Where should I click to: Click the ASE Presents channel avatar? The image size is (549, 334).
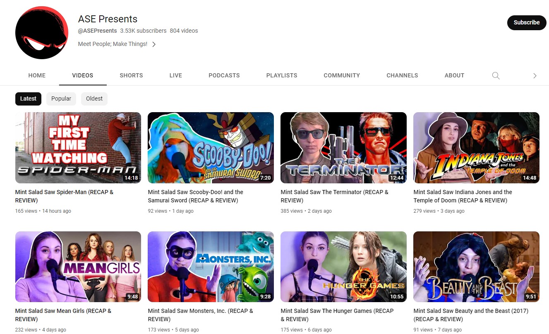pos(42,33)
